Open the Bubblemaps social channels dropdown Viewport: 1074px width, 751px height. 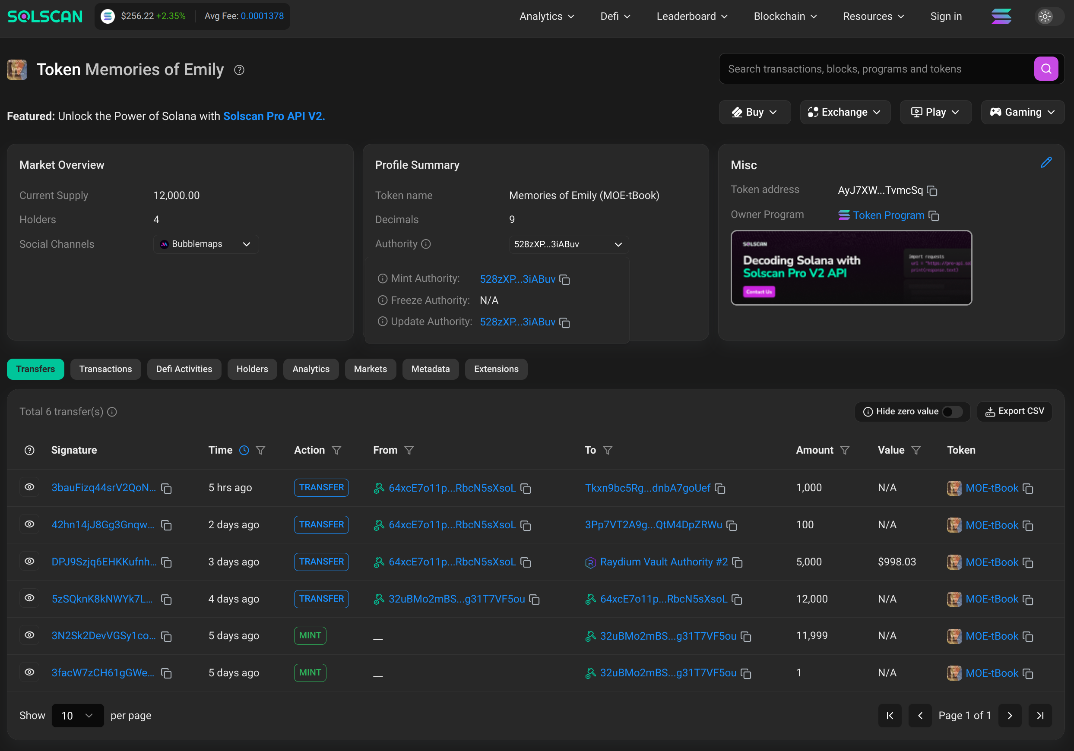pyautogui.click(x=206, y=244)
